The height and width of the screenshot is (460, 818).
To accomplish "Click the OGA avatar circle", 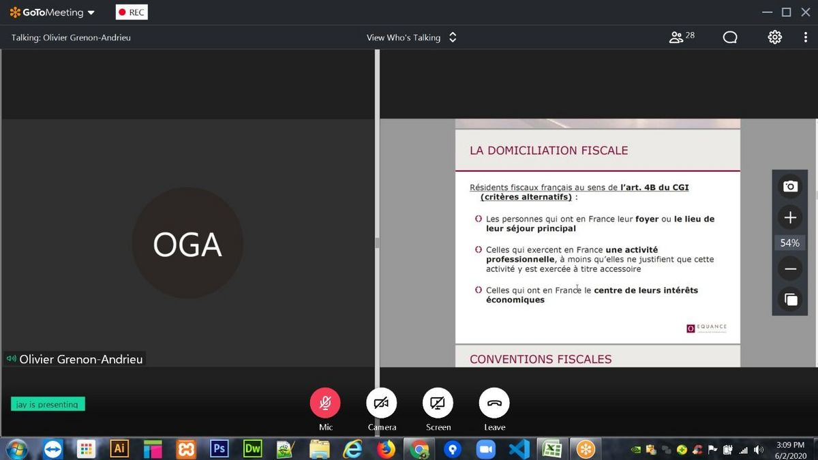I will (187, 243).
